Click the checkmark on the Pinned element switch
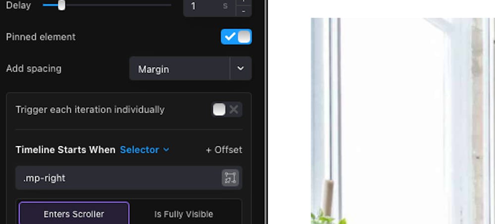This screenshot has height=224, width=495. [x=230, y=37]
